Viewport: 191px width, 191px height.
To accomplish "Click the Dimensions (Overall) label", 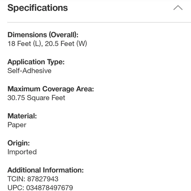I will coord(43,35).
